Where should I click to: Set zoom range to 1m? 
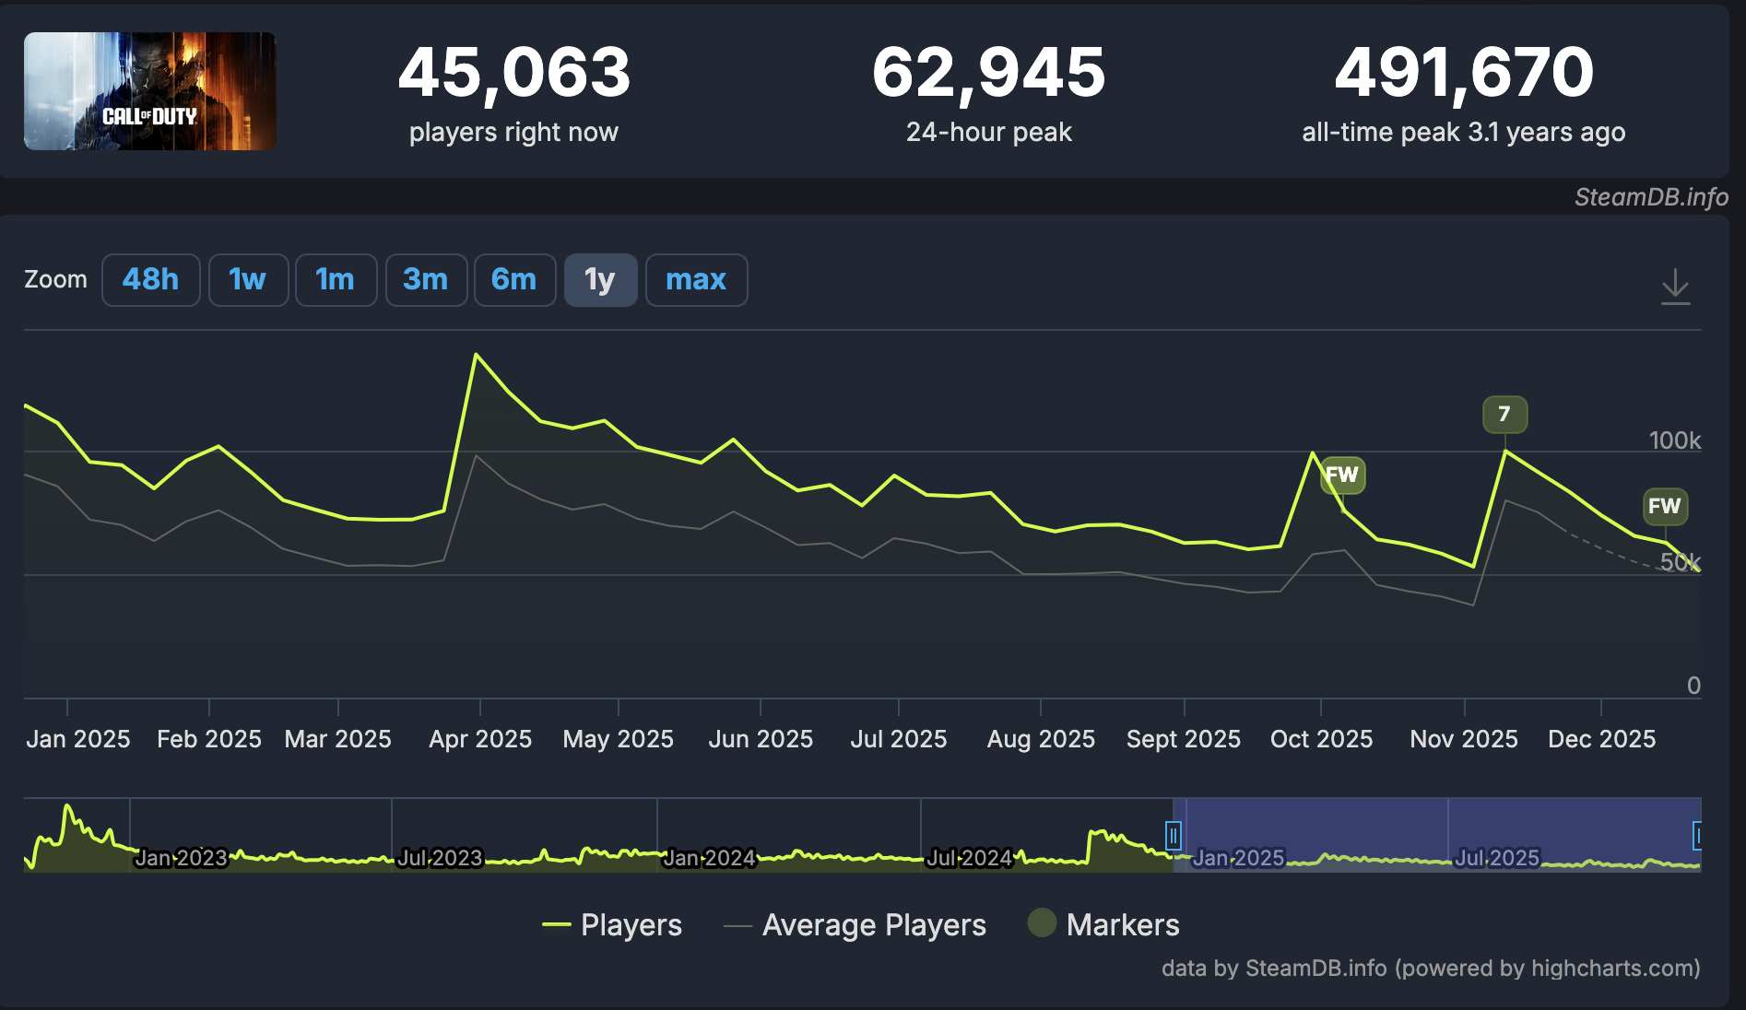click(336, 280)
